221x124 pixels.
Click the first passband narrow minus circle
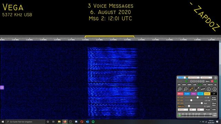[x=191, y=81]
